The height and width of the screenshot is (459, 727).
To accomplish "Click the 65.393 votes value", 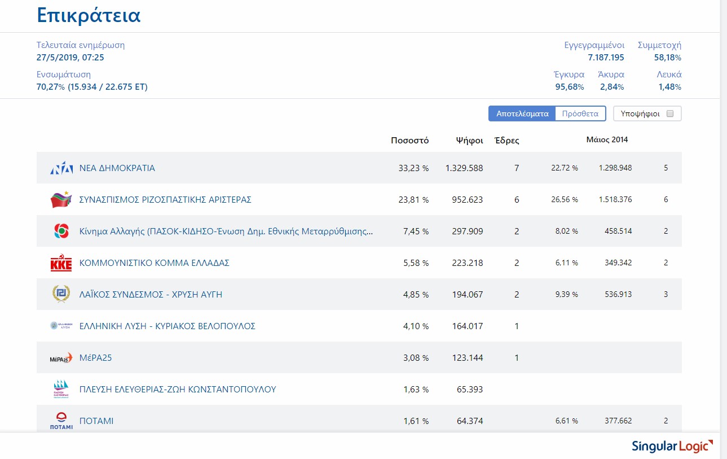I will pos(470,390).
